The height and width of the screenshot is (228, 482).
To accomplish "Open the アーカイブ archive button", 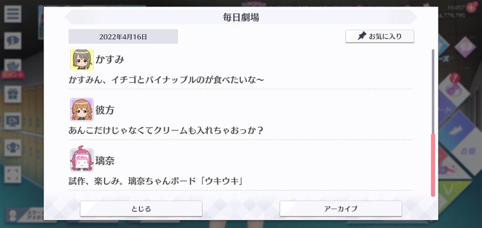I will point(341,209).
